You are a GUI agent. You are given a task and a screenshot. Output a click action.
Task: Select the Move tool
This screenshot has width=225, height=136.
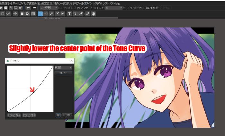tap(15, 14)
